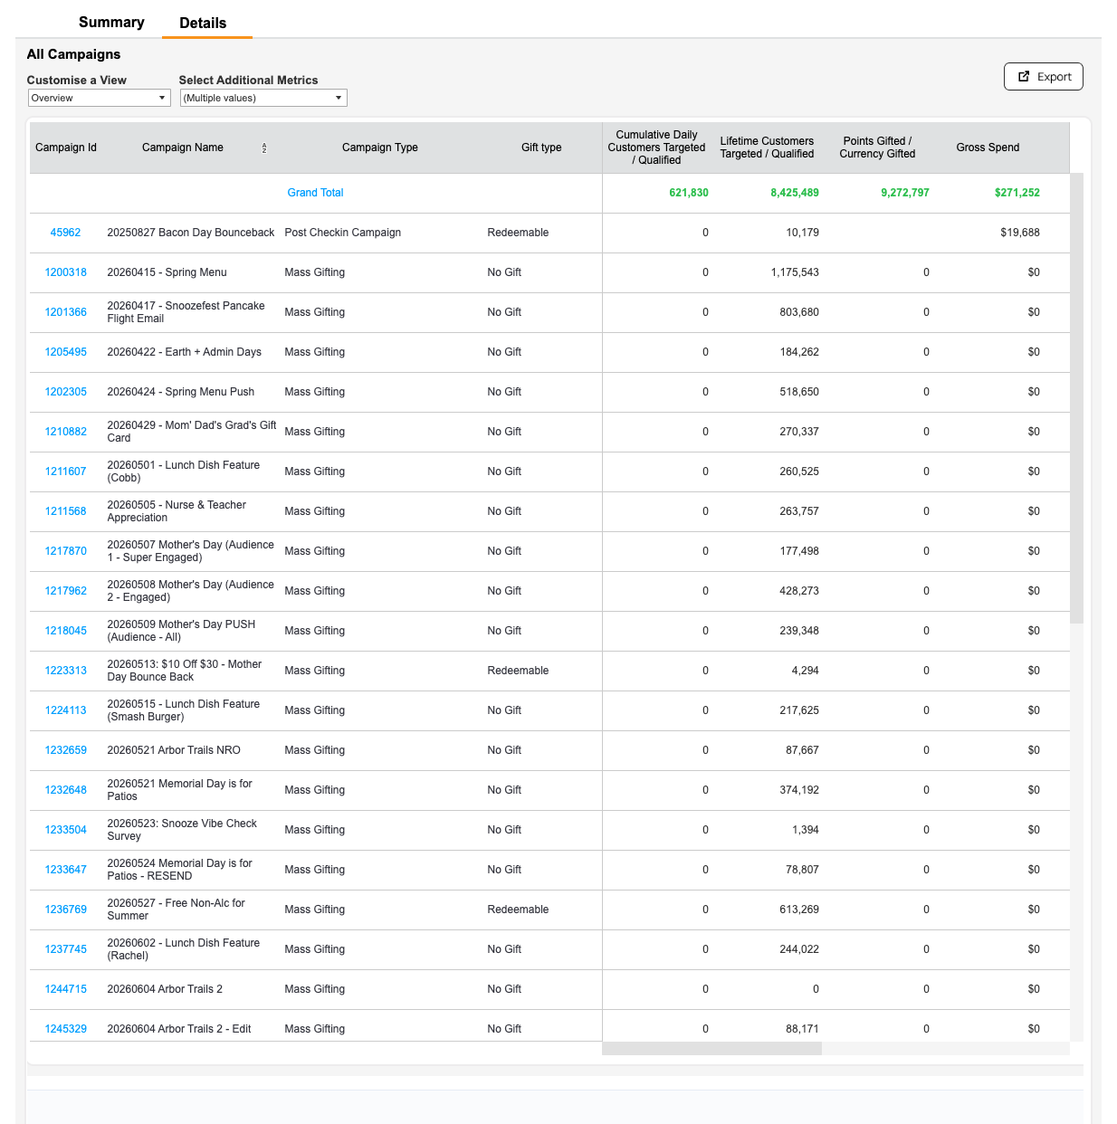
Task: Click the 20260422 - Earth + Admin Days name
Action: click(x=185, y=352)
